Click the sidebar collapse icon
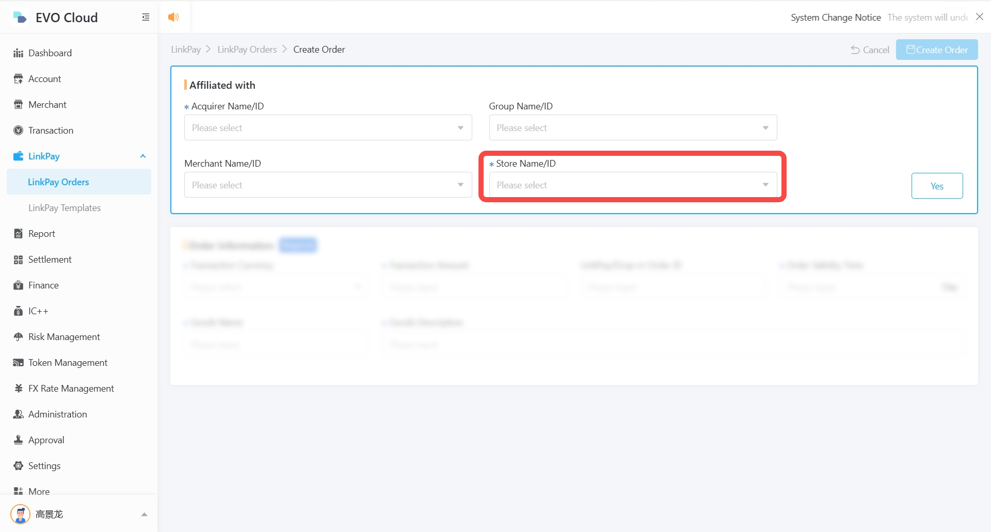991x532 pixels. (x=146, y=18)
